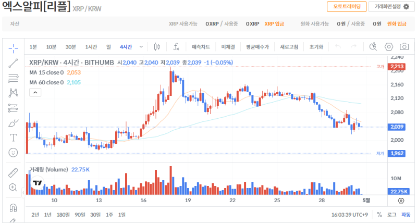Click the 초기화 reset button
417x224 pixels.
pyautogui.click(x=316, y=47)
